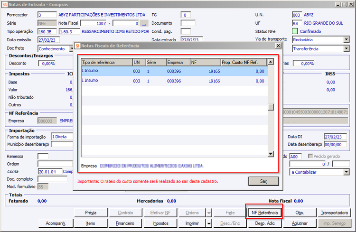Screen dimensions: 356x232
Task: Click the Fornecedor code input field
Action: tap(46, 15)
